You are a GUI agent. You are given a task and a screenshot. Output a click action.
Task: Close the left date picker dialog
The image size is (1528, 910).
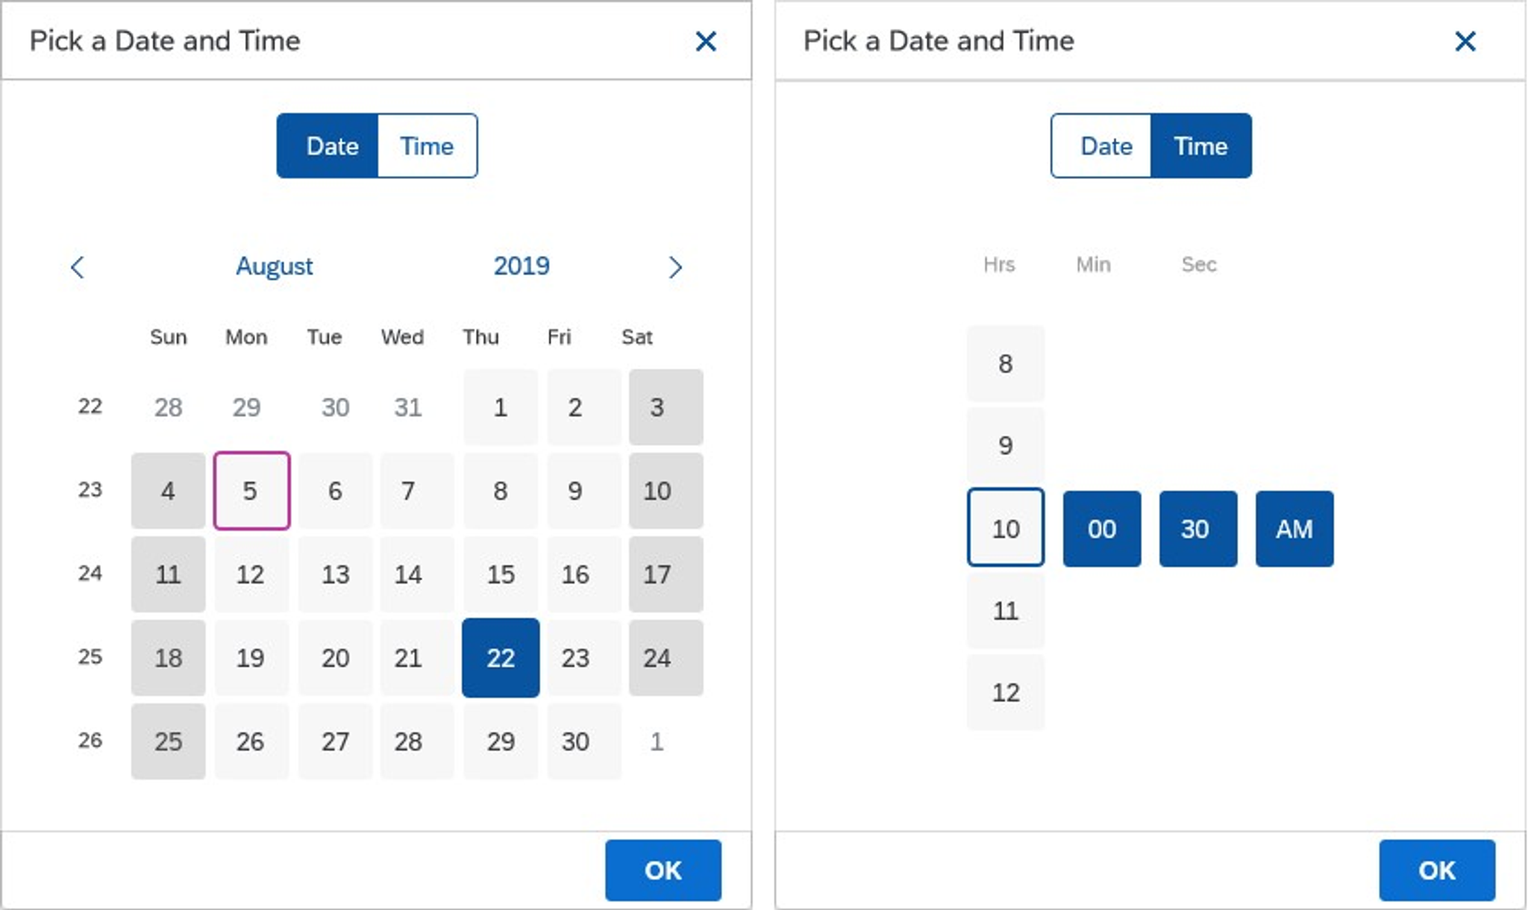(706, 41)
